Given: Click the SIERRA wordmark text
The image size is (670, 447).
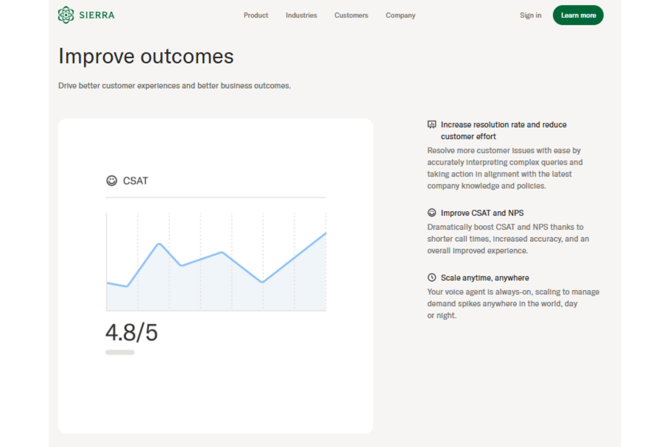Looking at the screenshot, I should pyautogui.click(x=97, y=15).
